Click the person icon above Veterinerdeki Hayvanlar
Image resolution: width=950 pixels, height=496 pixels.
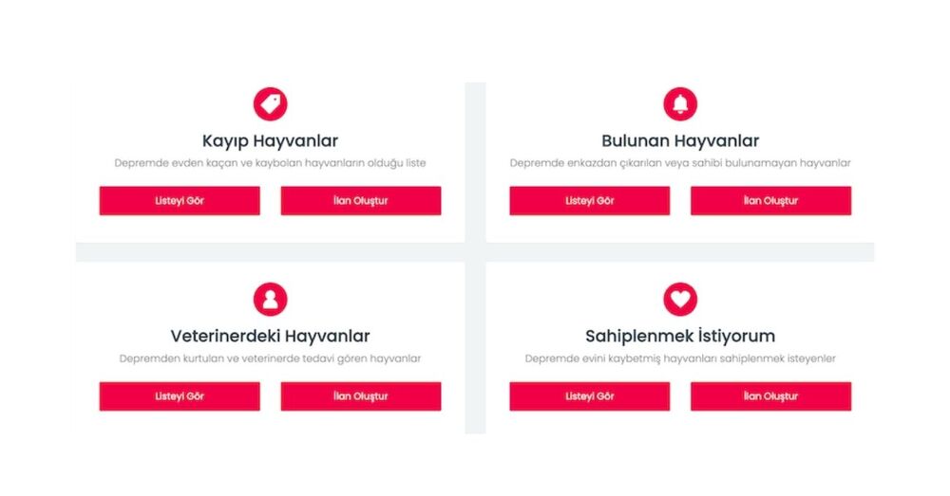[270, 300]
